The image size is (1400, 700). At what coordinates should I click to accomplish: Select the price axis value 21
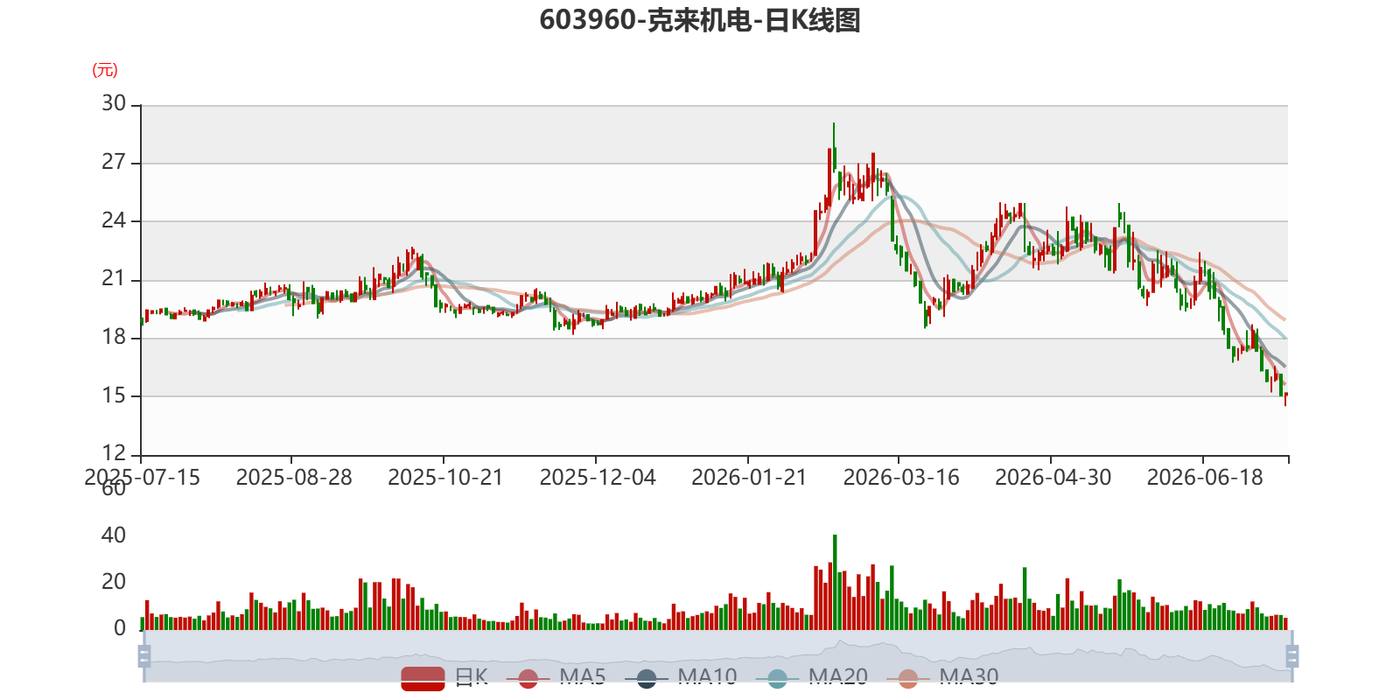pos(114,278)
